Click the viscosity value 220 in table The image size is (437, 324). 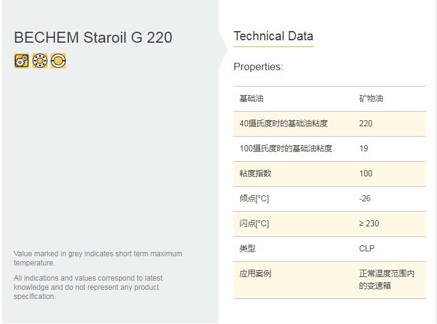(366, 123)
